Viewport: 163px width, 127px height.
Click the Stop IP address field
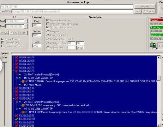[x=15, y=26]
